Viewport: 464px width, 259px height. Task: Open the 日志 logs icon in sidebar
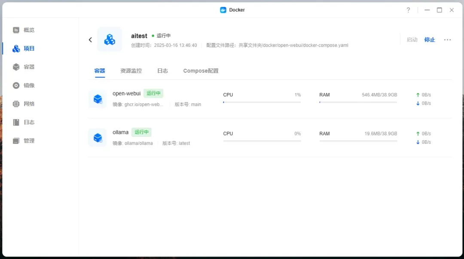coord(16,122)
